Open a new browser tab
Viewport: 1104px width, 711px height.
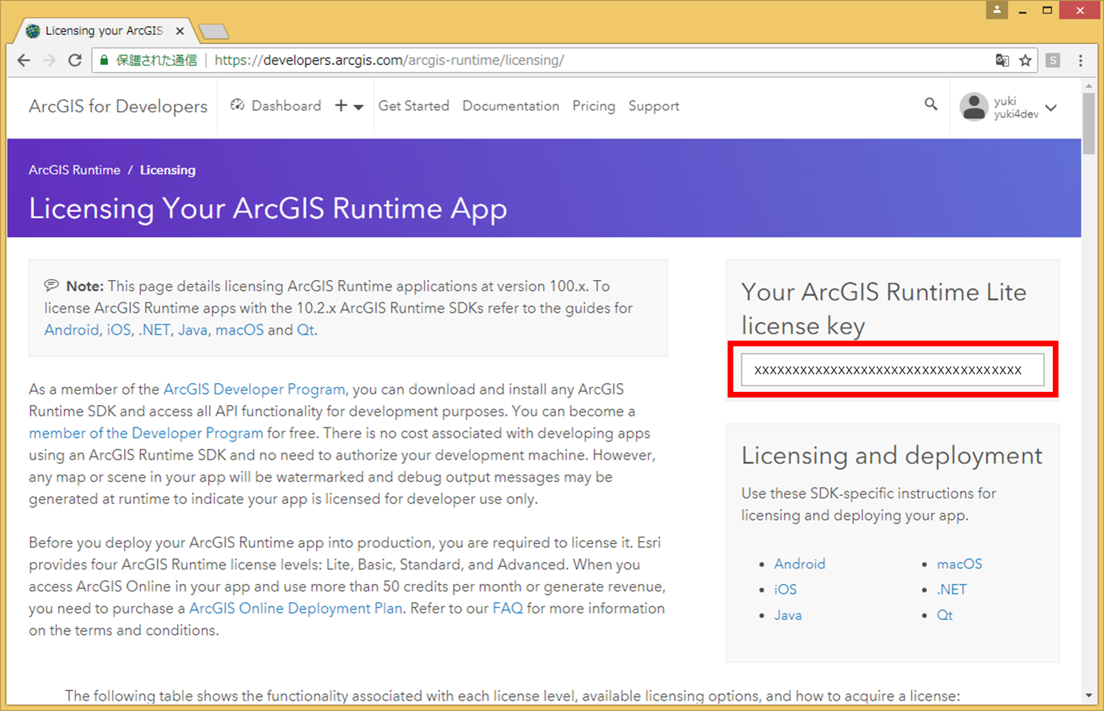pos(214,31)
